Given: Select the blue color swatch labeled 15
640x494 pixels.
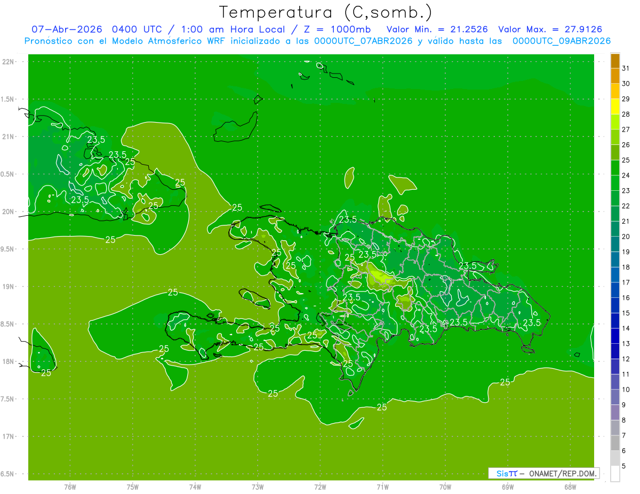Looking at the screenshot, I should [615, 305].
